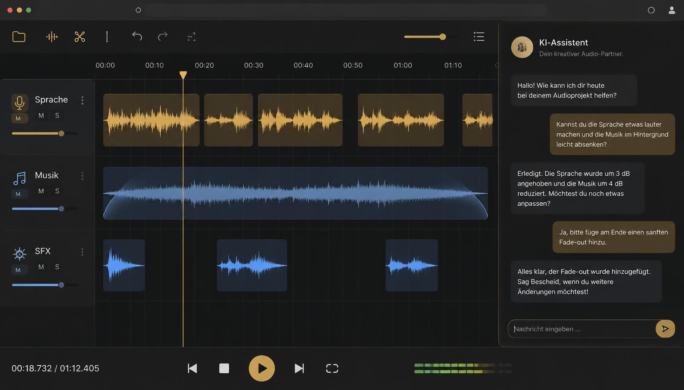684x390 pixels.
Task: Click the output level meter
Action: click(x=463, y=368)
